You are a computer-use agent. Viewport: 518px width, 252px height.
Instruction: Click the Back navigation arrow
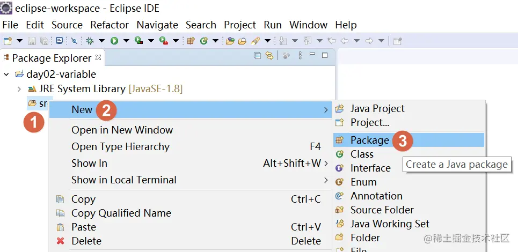pyautogui.click(x=345, y=41)
